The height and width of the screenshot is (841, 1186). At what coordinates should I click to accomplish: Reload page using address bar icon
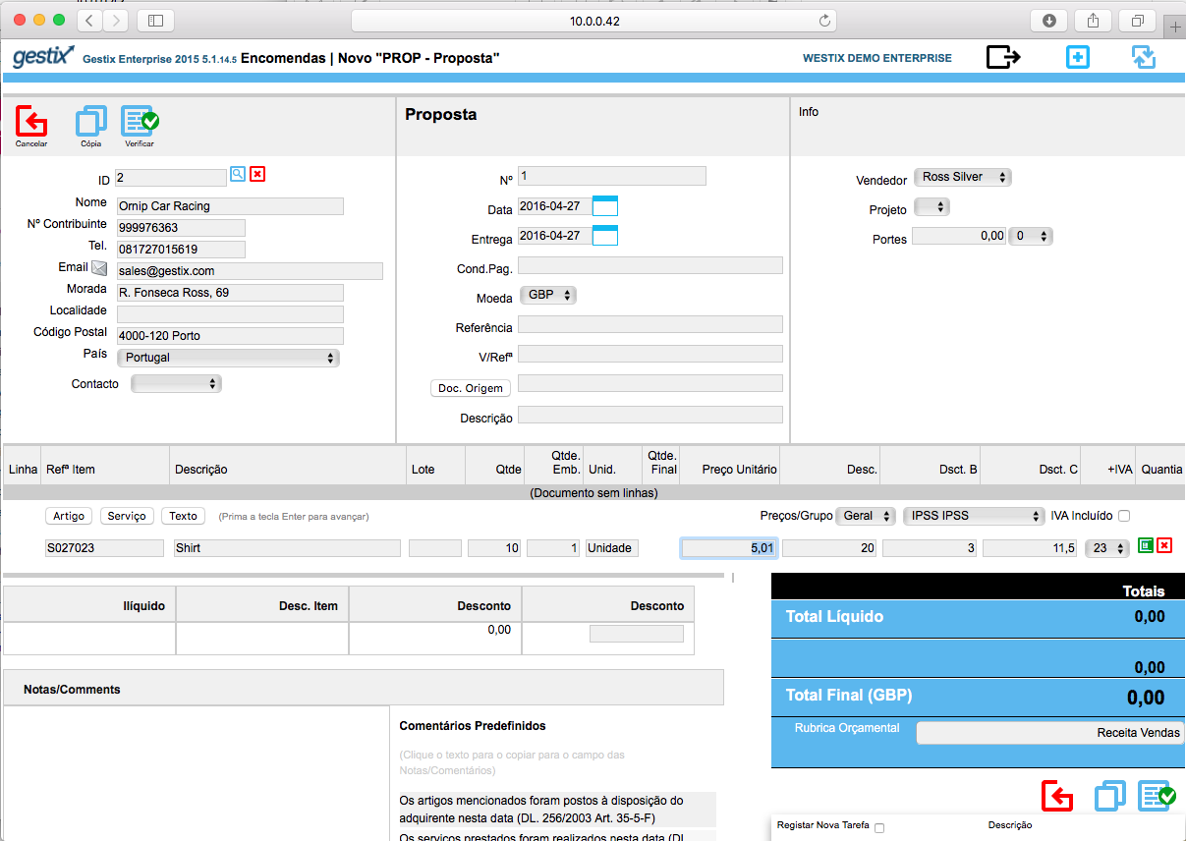tap(824, 21)
